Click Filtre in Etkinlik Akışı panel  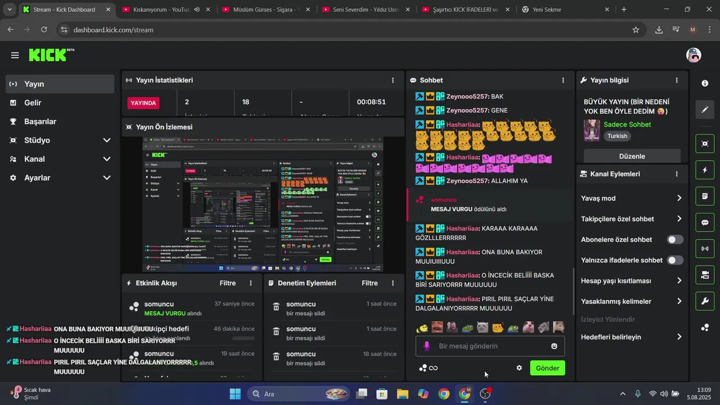click(x=228, y=283)
